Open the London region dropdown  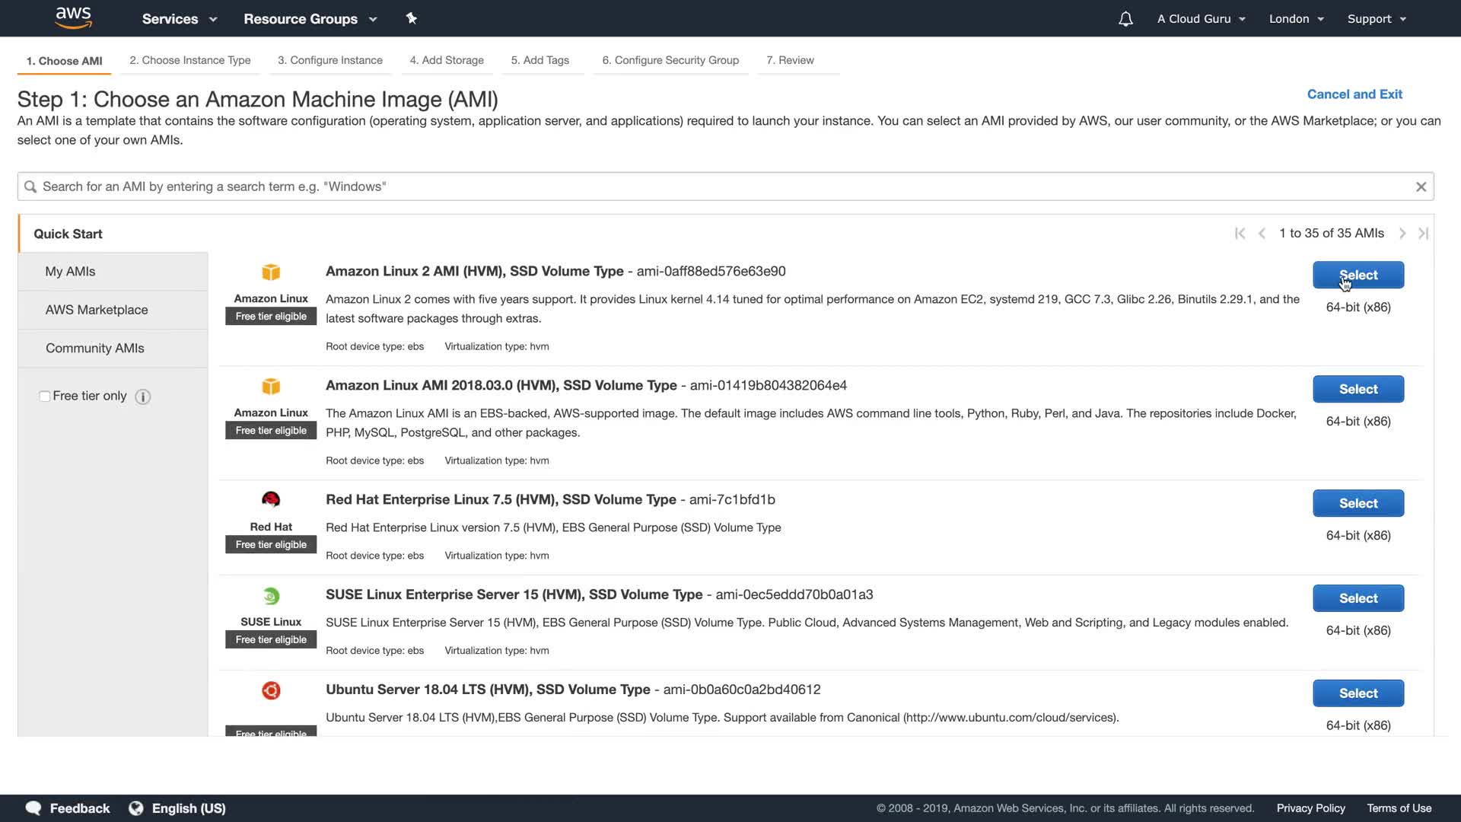1296,19
